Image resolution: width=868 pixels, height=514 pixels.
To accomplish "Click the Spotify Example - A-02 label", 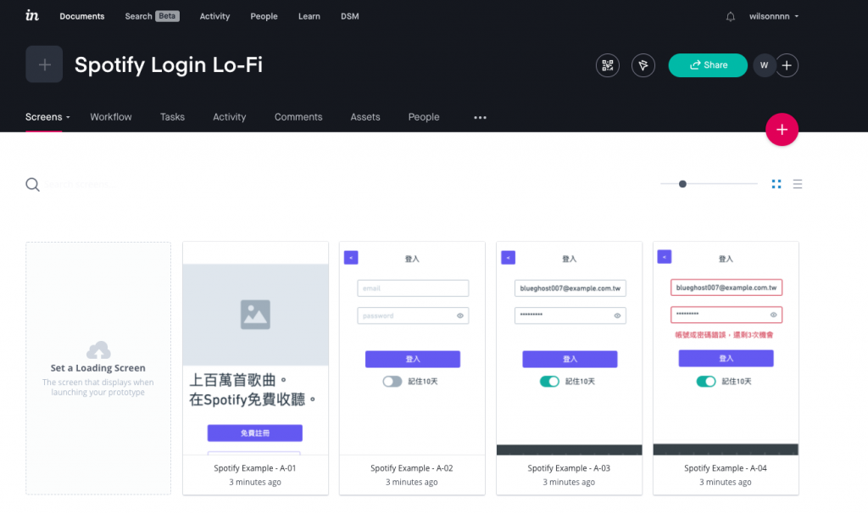I will pos(412,468).
